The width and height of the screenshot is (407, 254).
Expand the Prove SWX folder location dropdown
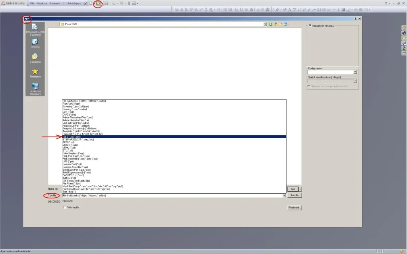click(265, 24)
